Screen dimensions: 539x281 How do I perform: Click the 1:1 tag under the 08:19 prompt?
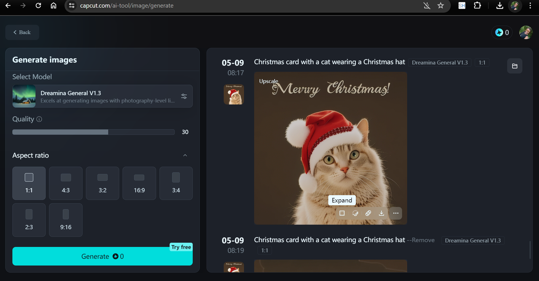pos(264,250)
